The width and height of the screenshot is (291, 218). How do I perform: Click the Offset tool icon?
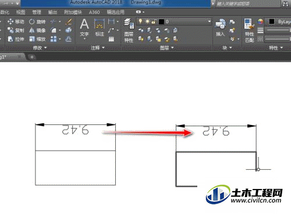[x=69, y=40]
